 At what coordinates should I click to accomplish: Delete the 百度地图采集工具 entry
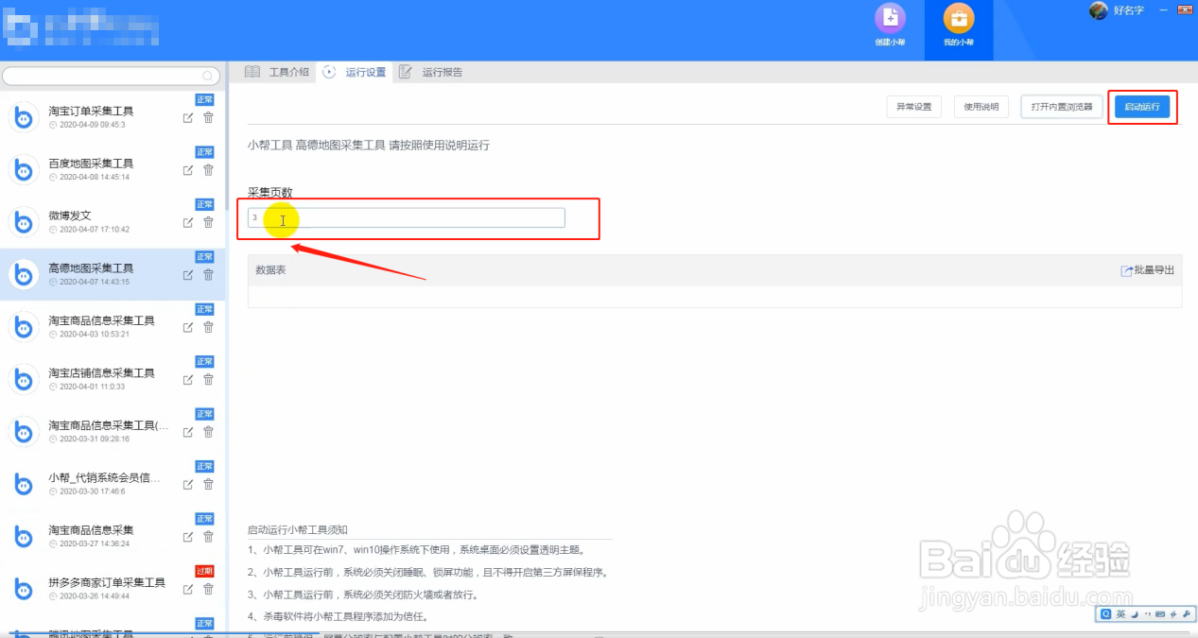208,170
